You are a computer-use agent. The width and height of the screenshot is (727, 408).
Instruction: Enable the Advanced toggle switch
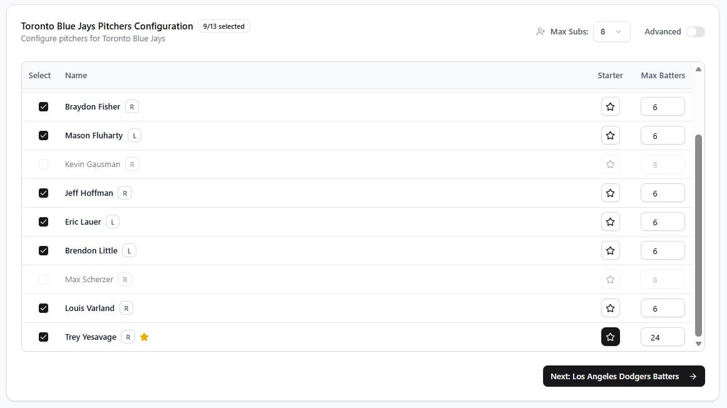click(x=695, y=32)
